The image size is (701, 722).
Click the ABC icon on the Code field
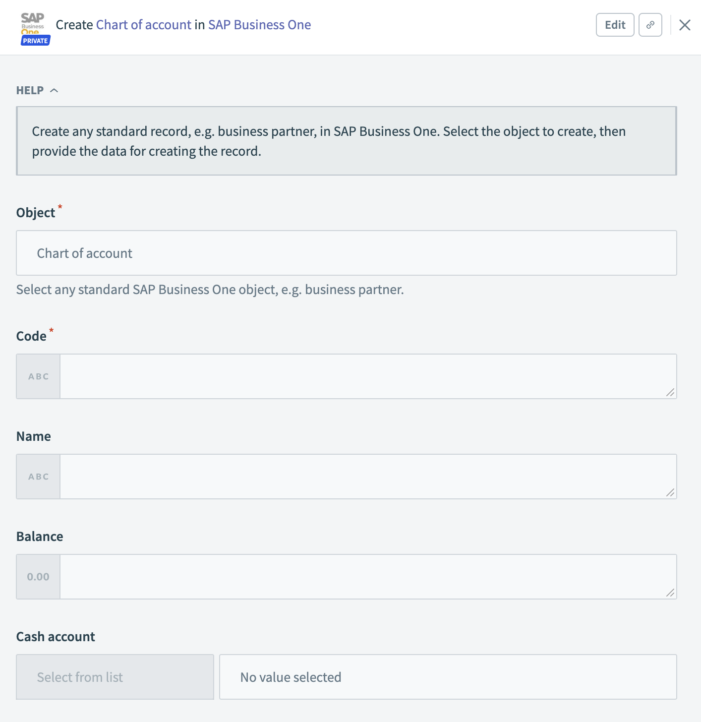click(x=38, y=376)
